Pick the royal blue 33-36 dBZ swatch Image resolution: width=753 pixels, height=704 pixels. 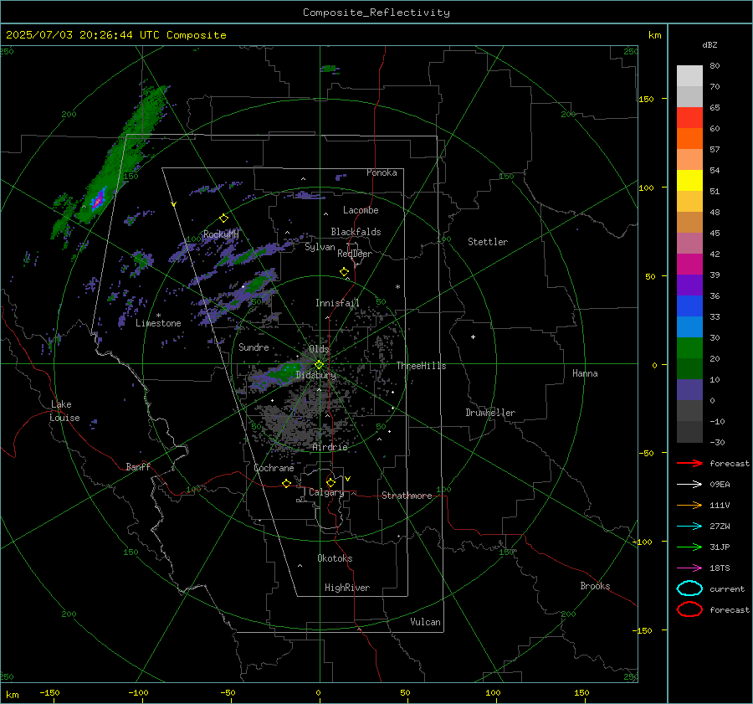[689, 306]
